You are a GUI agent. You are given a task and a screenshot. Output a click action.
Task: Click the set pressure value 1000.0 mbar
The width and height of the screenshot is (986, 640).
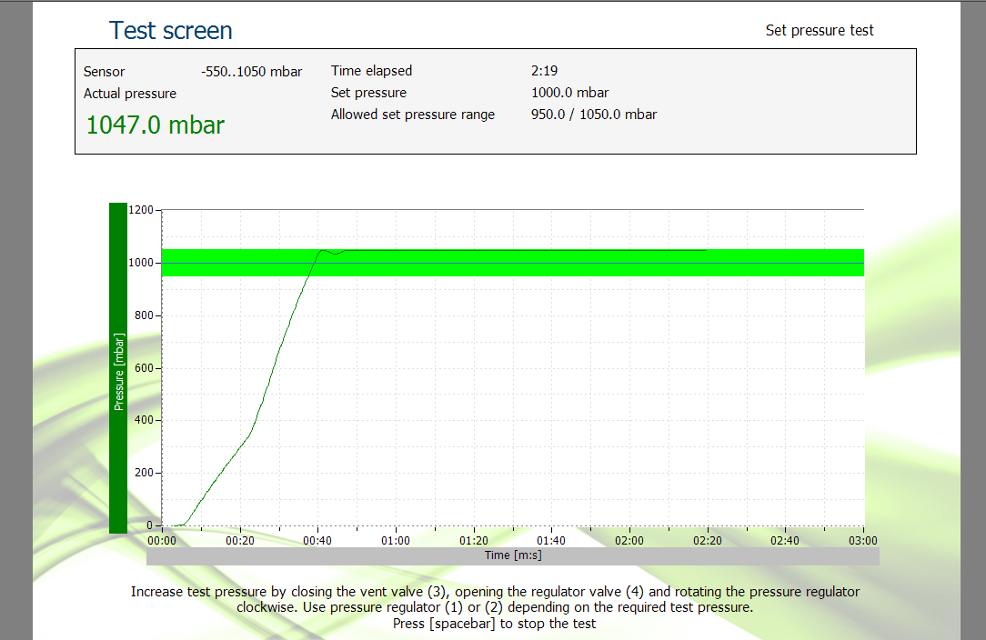[x=569, y=93]
